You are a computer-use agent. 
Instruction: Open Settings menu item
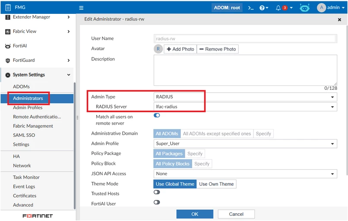tap(21, 145)
